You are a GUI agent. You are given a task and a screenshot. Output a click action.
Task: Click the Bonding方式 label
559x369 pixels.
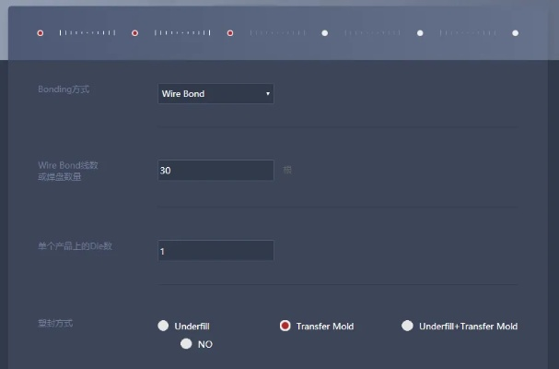pos(64,90)
